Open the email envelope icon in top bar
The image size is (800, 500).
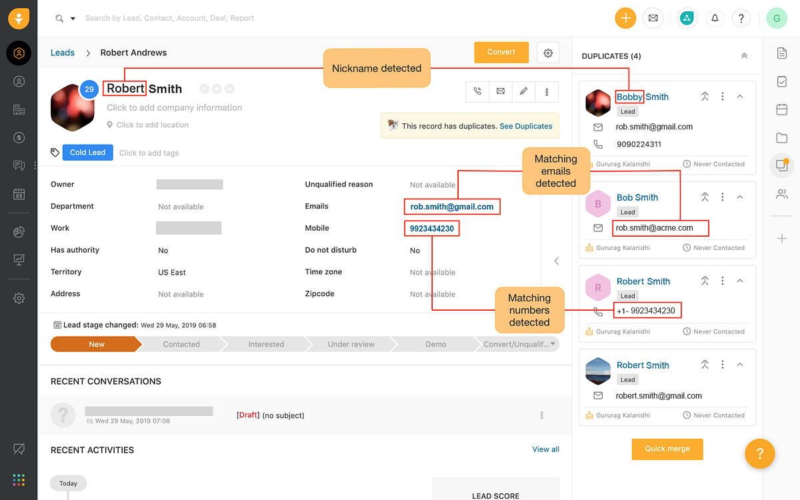click(x=653, y=18)
